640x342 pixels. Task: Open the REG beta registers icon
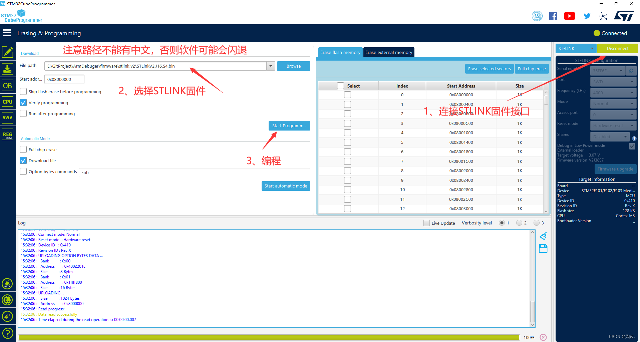[x=7, y=135]
